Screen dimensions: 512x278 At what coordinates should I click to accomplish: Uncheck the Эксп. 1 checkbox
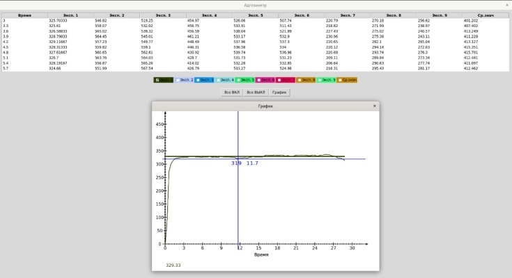point(157,81)
